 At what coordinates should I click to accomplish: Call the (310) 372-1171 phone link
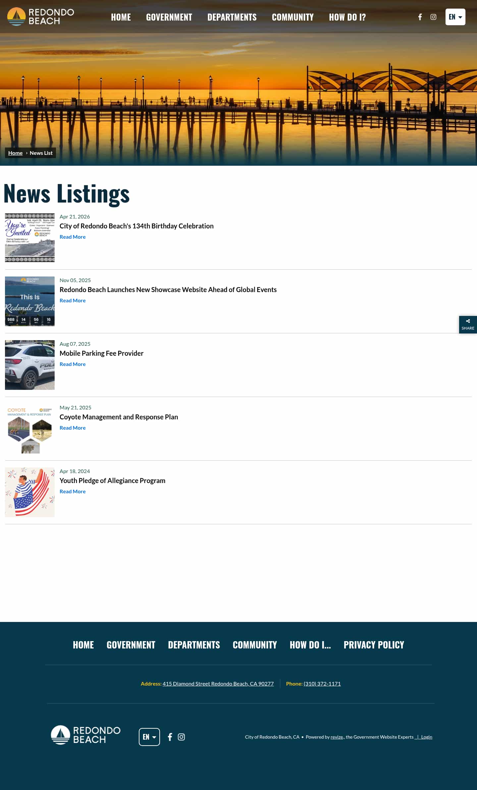[322, 684]
